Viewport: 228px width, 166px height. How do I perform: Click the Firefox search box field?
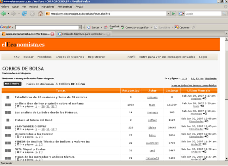click(x=203, y=14)
